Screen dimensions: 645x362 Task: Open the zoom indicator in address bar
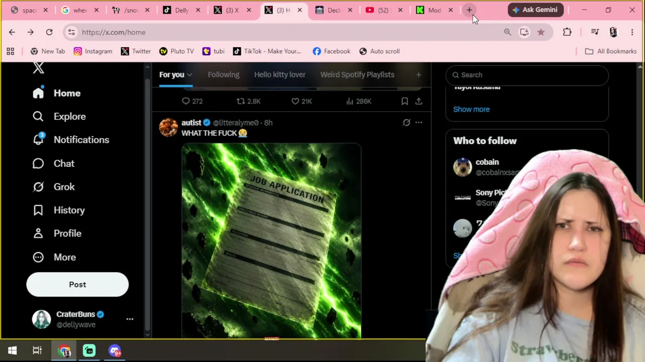pos(507,32)
